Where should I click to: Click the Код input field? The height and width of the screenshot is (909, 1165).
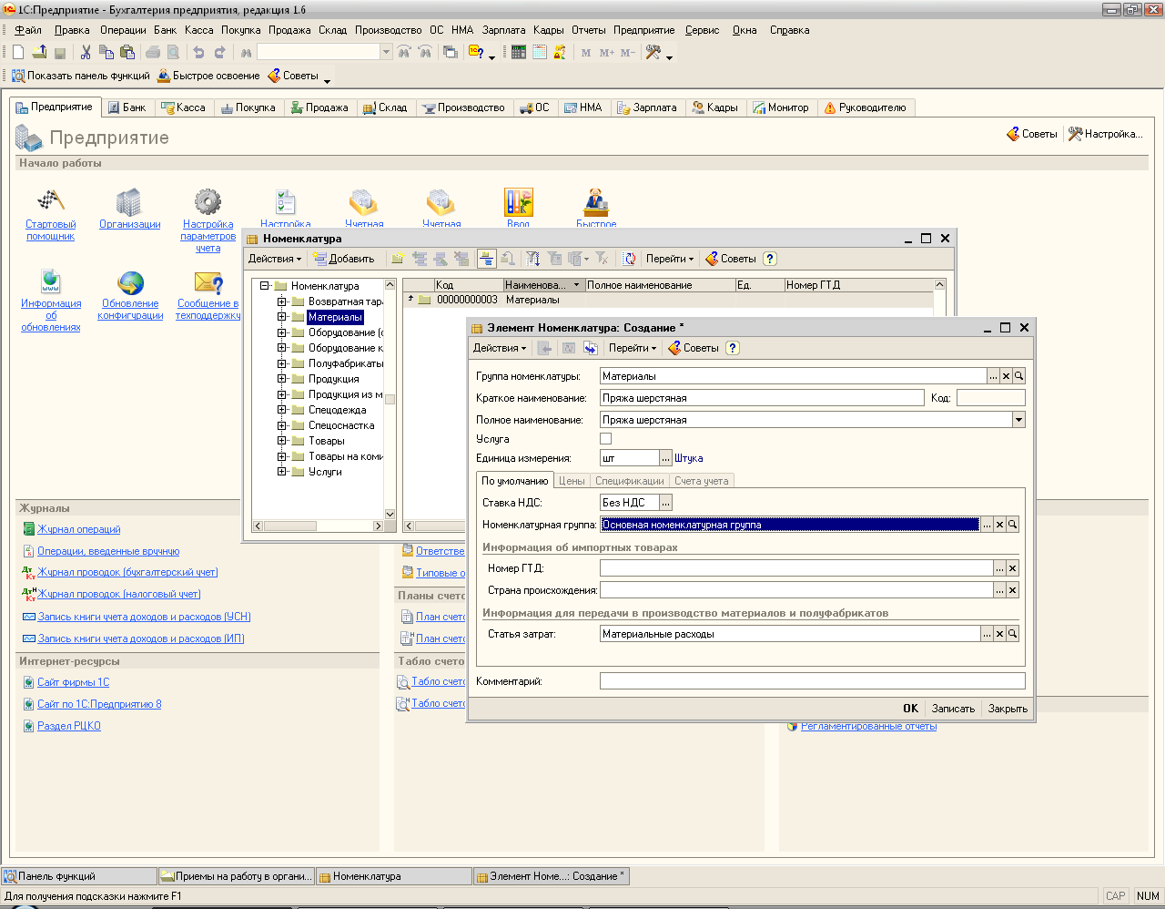tap(991, 398)
